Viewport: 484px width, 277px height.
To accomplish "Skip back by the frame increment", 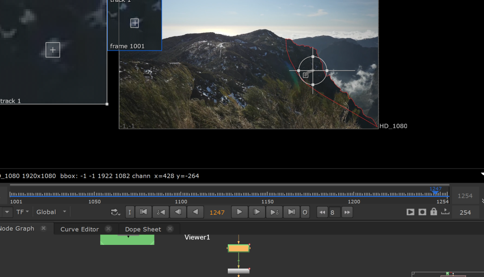I will 322,212.
